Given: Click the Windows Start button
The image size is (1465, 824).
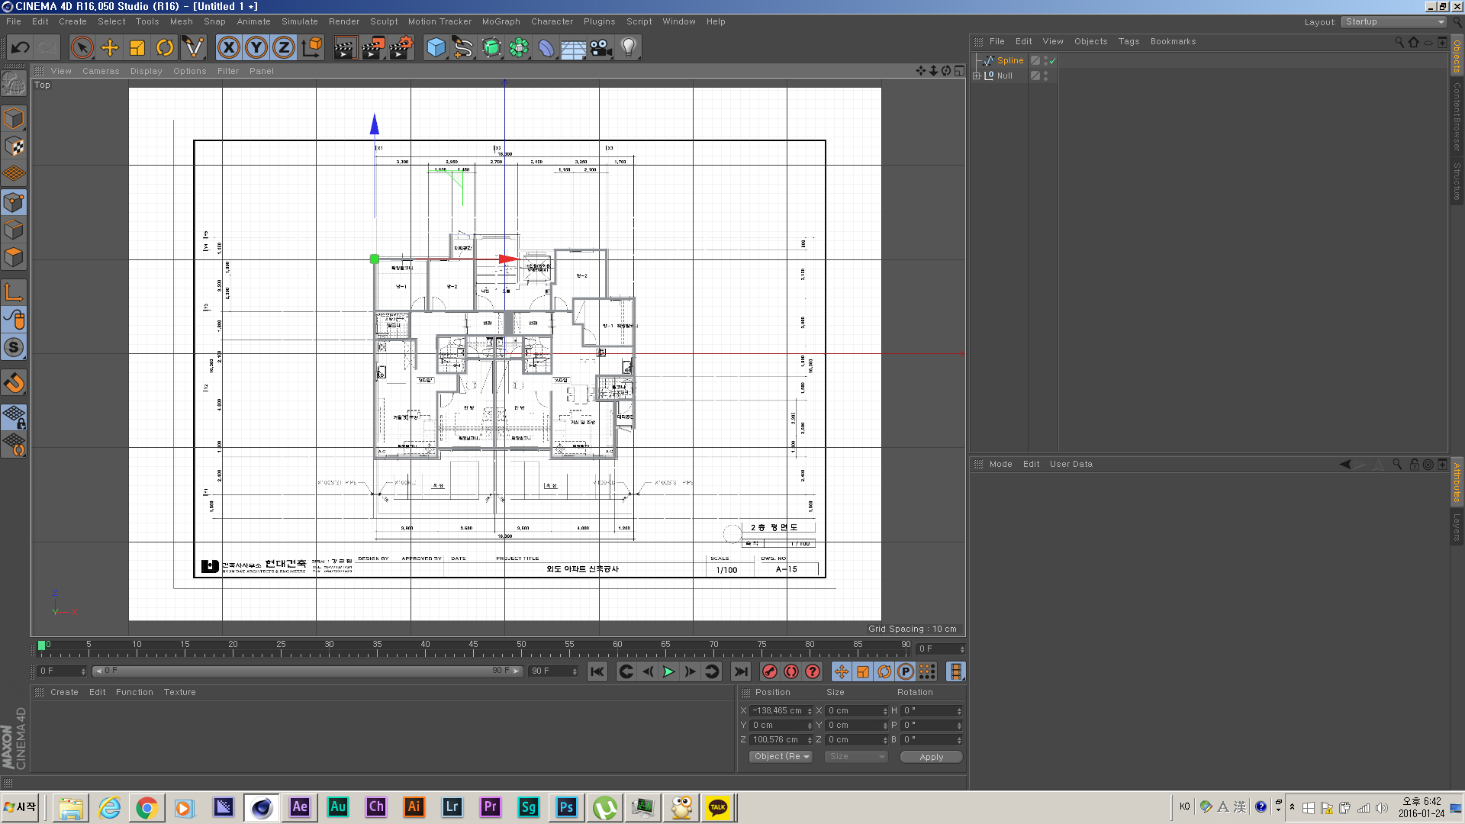Looking at the screenshot, I should click(21, 807).
